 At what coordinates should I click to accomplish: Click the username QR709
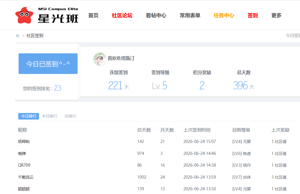point(24,165)
